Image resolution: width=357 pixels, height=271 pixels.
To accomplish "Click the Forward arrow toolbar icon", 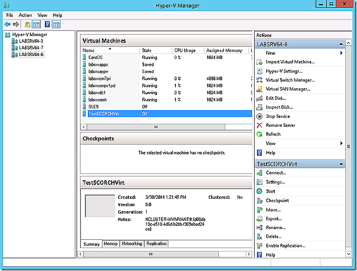I will (16, 24).
